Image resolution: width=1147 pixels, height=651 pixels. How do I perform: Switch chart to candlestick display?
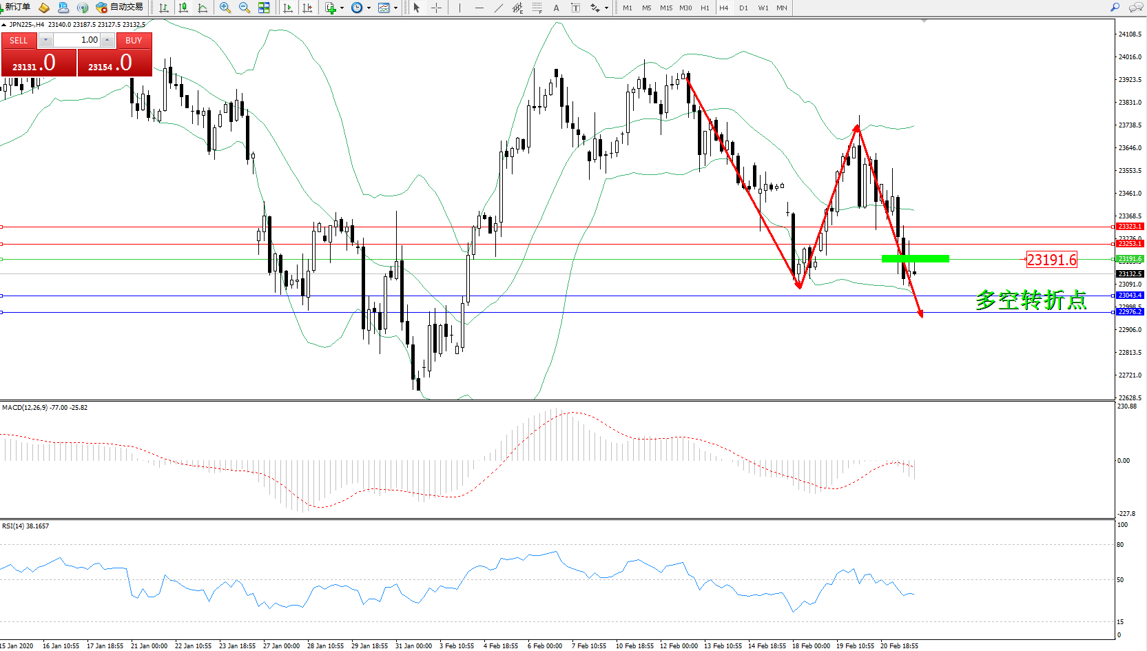click(183, 8)
